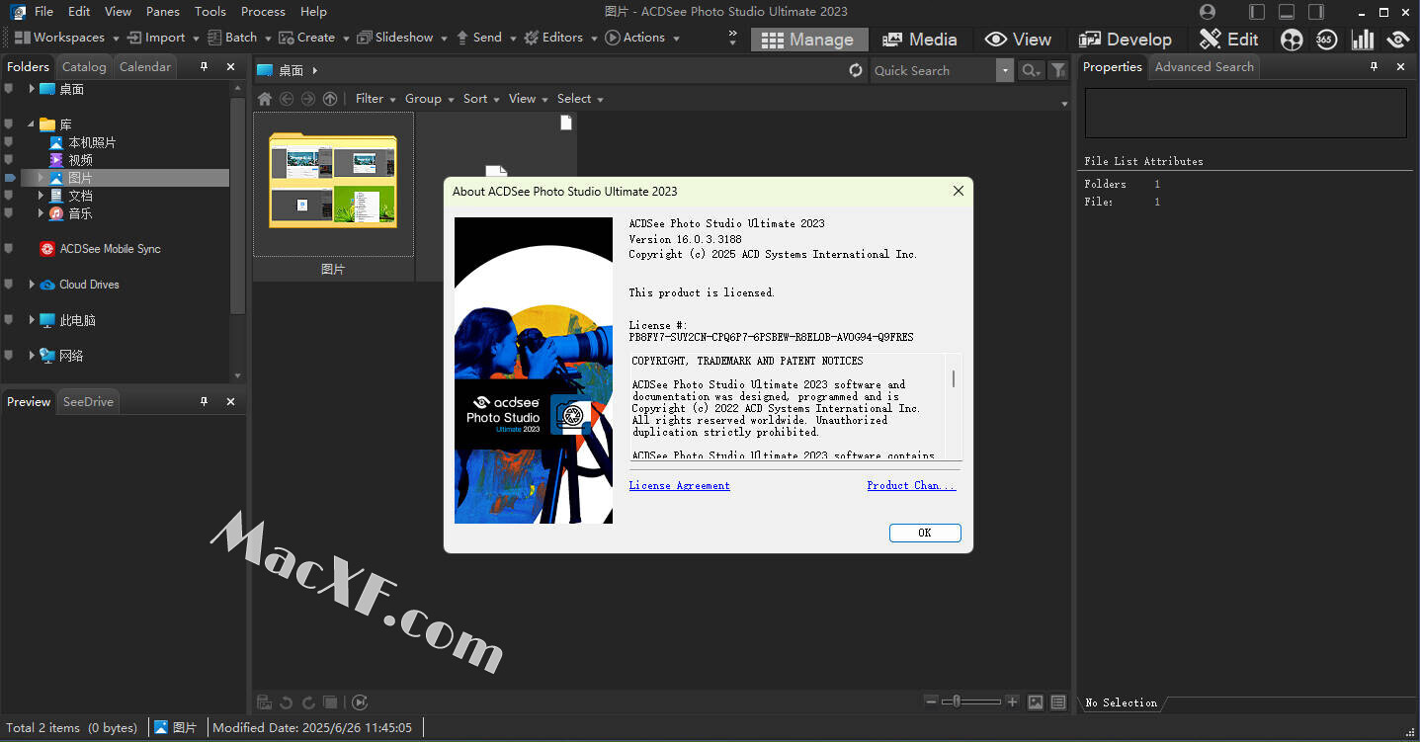Go up one folder level icon
Image resolution: width=1420 pixels, height=742 pixels.
[x=330, y=99]
